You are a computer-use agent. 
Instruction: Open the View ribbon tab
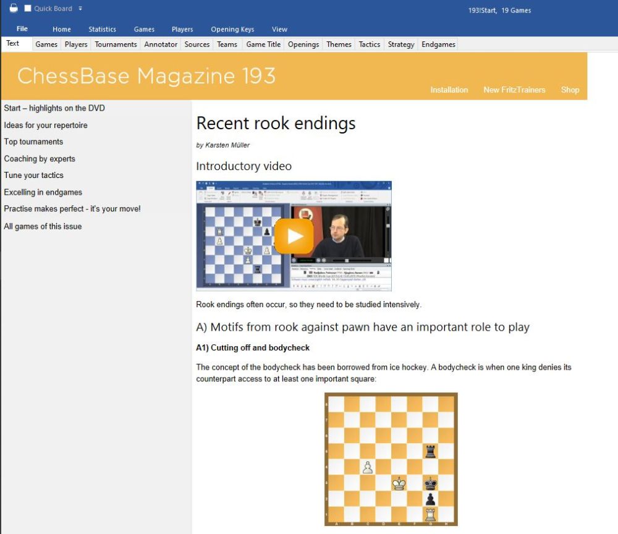tap(279, 29)
